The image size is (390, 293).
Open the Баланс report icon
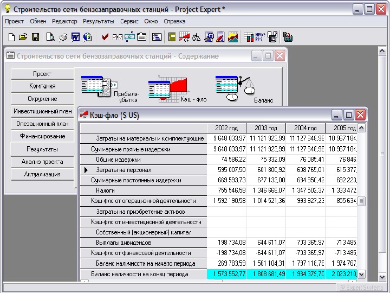click(234, 87)
